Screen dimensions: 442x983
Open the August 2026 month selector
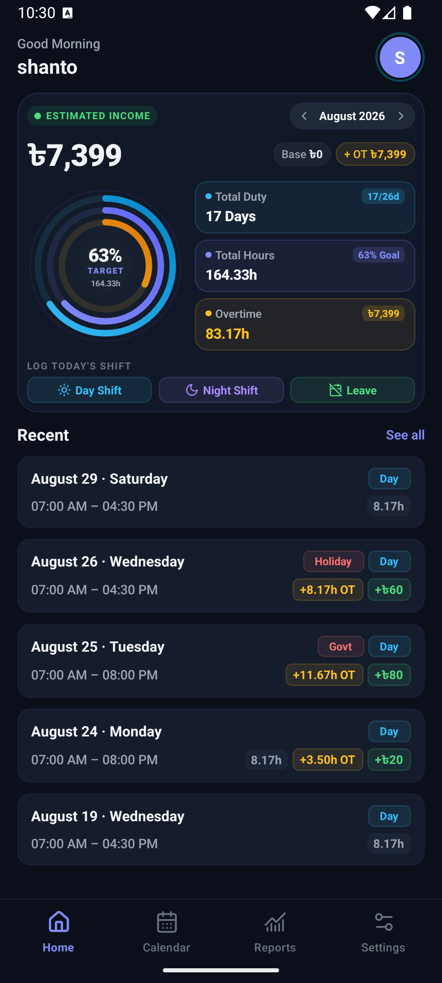pyautogui.click(x=352, y=116)
